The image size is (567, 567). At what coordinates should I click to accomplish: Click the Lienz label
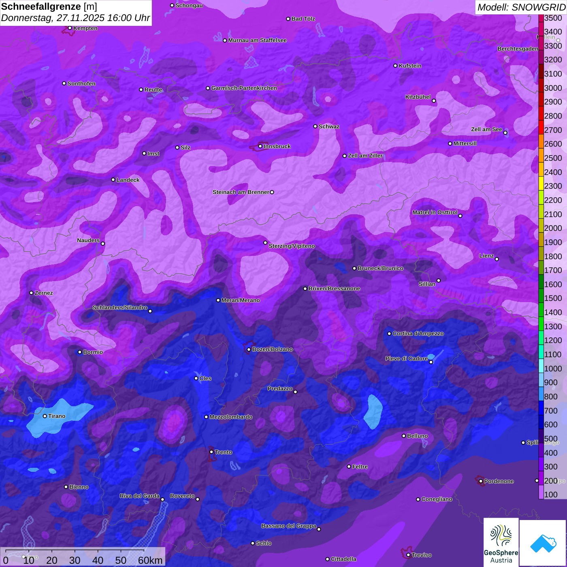[x=486, y=256]
